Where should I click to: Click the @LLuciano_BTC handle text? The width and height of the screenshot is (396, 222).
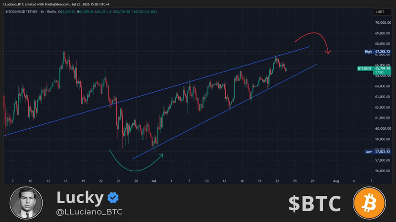tap(90, 212)
